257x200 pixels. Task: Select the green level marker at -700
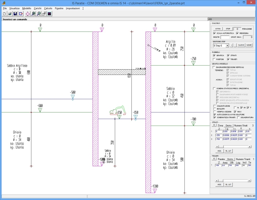click(x=193, y=124)
